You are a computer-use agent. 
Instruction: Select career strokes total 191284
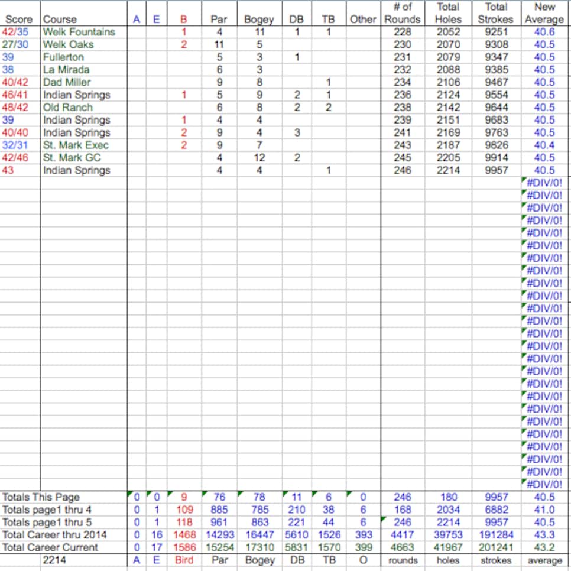pos(497,534)
